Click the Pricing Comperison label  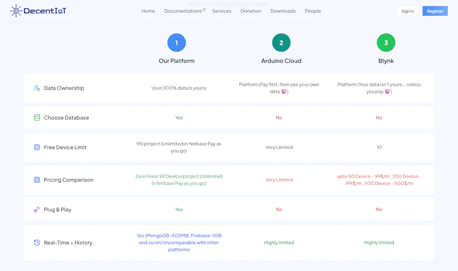(x=69, y=180)
